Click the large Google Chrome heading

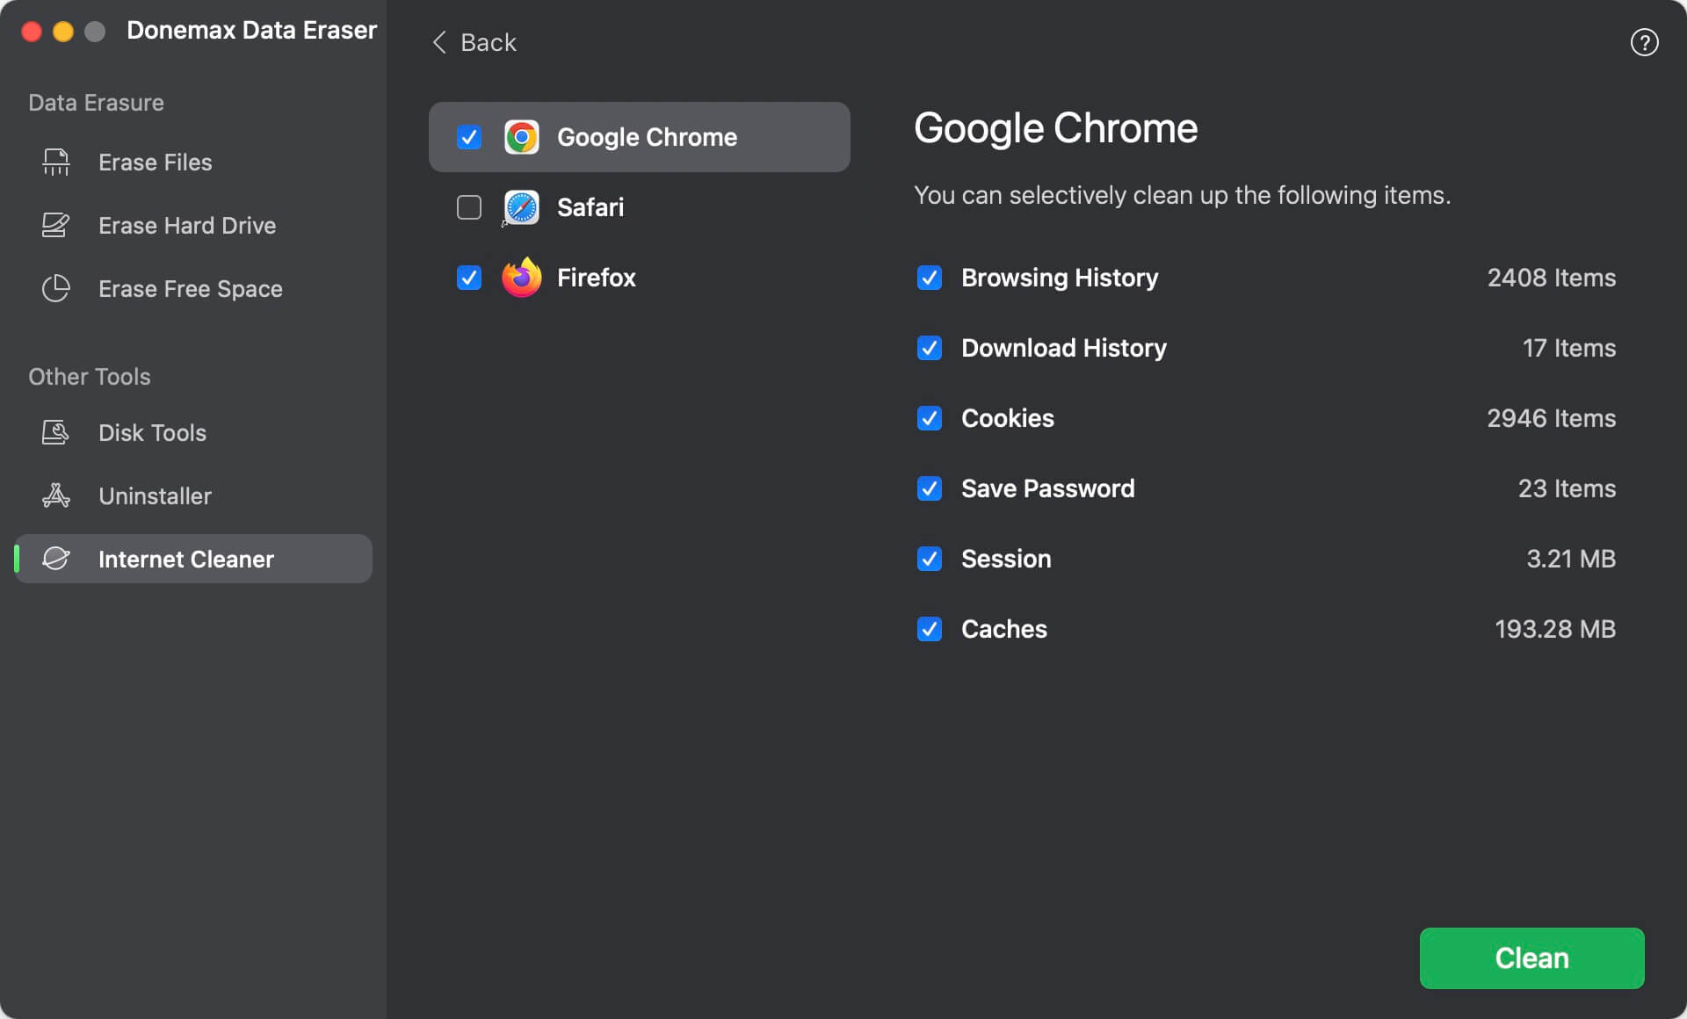[1055, 128]
